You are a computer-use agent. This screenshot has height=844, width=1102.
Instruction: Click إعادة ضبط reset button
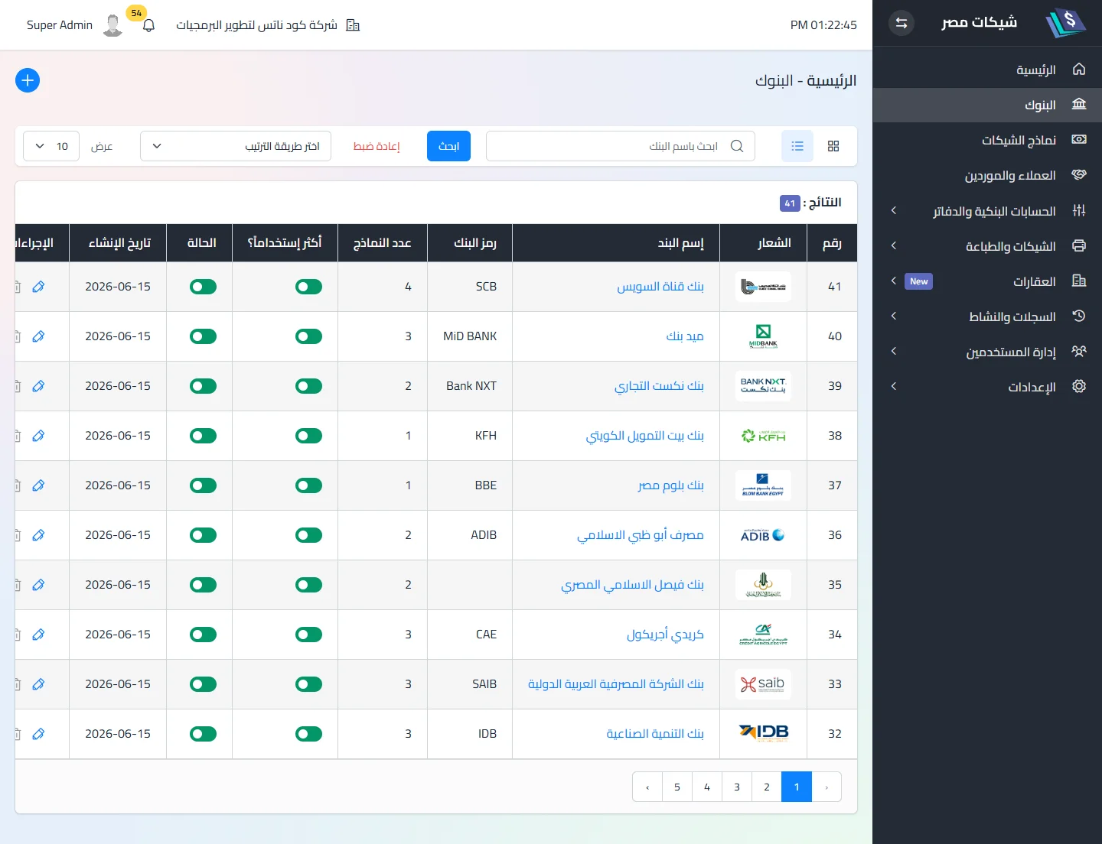point(377,146)
